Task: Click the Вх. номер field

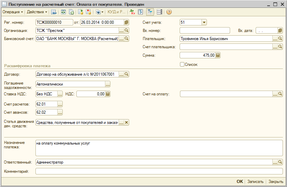Action: (205, 31)
